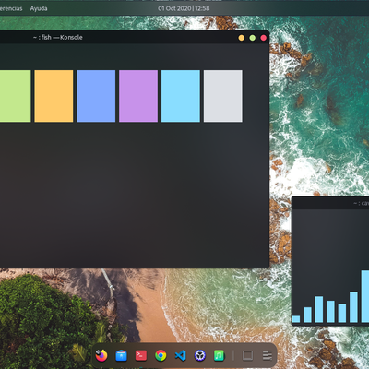Open the system settings gear dock icon
Viewport: 369px width, 369px height.
[x=200, y=355]
